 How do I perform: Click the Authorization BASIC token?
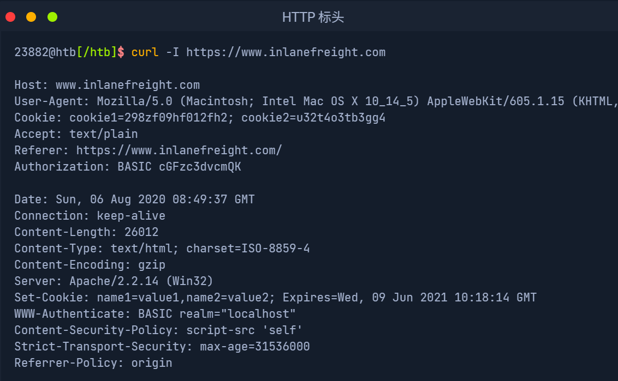click(200, 167)
